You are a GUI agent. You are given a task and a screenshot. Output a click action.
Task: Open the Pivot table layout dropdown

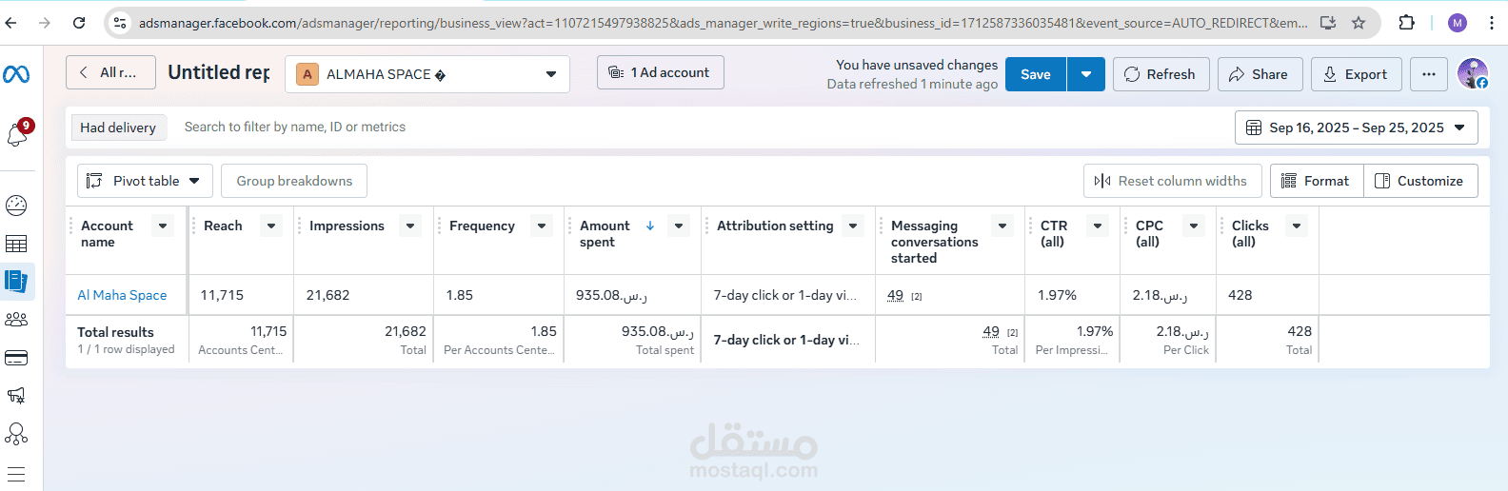(x=145, y=181)
